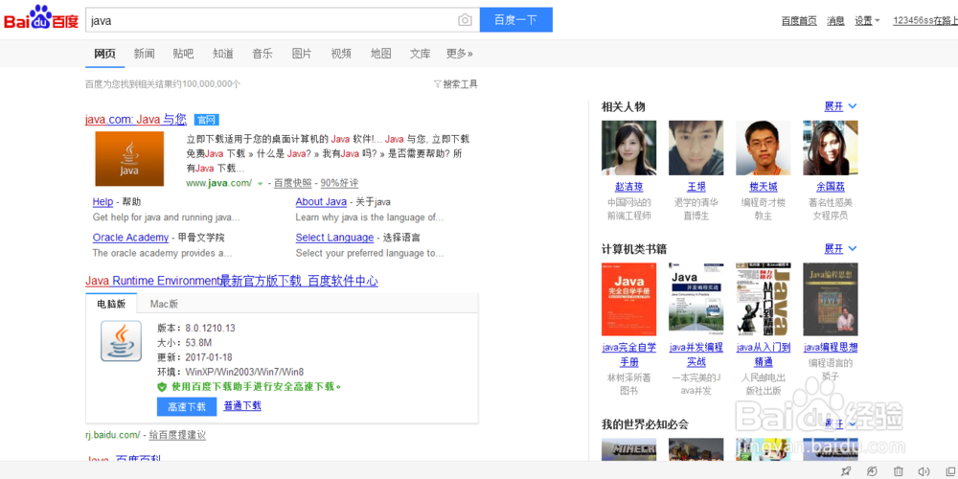Open the 王垠 name link

click(696, 187)
